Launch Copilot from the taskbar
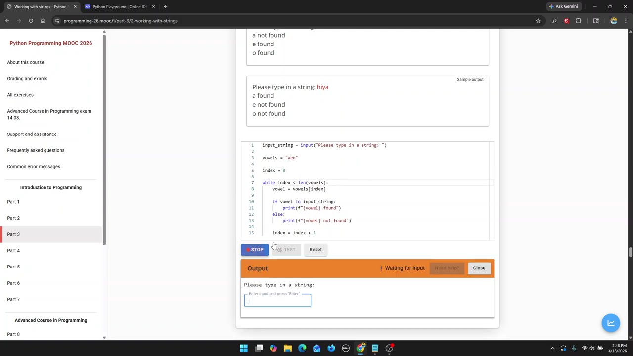The width and height of the screenshot is (633, 356). click(273, 348)
